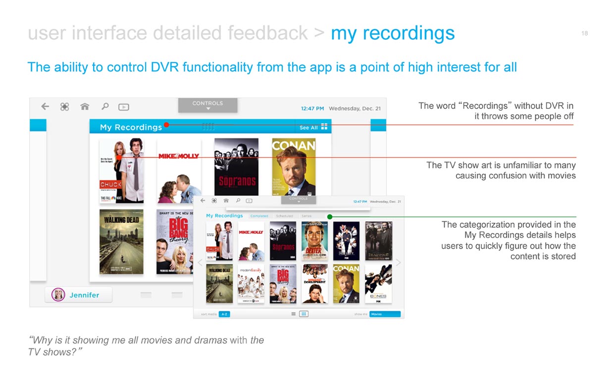Screen dimensions: 606x392
Task: Click back arrow in the rear main screen
Action: point(45,106)
